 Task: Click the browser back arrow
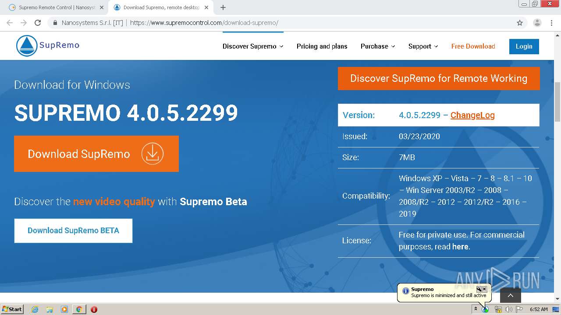pos(10,23)
